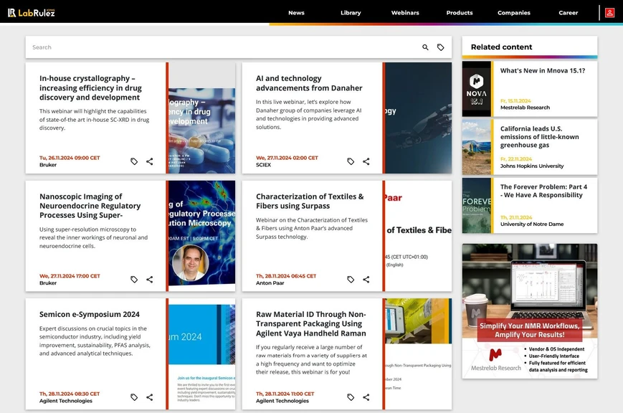Open AI and technology advancements from Danaher
Viewport: 623px width, 413px height.
coord(309,83)
